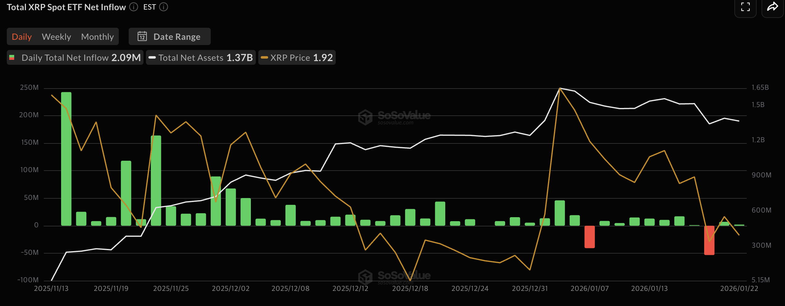This screenshot has height=306, width=785.
Task: Click the EST timezone label
Action: pos(149,7)
